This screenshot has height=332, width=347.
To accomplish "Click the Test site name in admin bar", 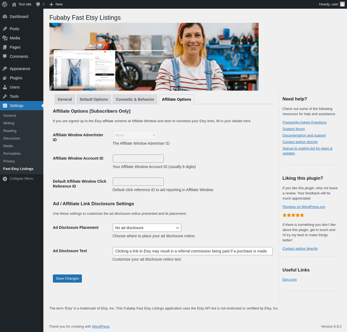I will (25, 4).
